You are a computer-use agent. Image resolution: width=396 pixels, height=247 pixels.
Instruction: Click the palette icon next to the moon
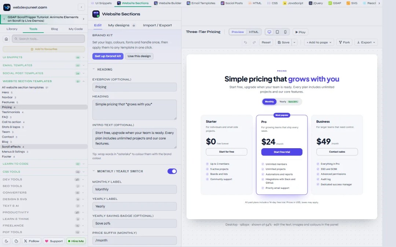[x=16, y=241]
